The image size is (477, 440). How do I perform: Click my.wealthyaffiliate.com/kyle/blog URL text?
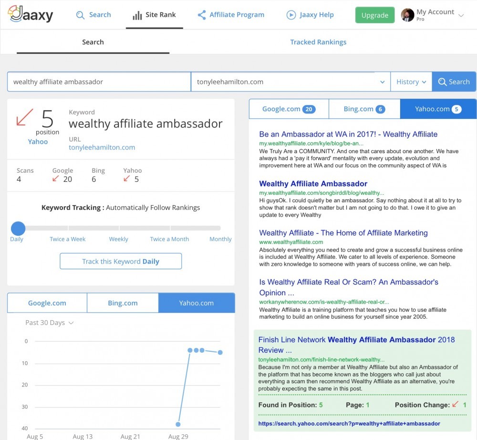click(311, 143)
